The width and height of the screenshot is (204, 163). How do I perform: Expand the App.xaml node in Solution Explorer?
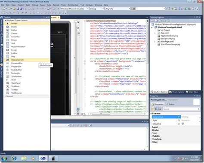(x=155, y=33)
